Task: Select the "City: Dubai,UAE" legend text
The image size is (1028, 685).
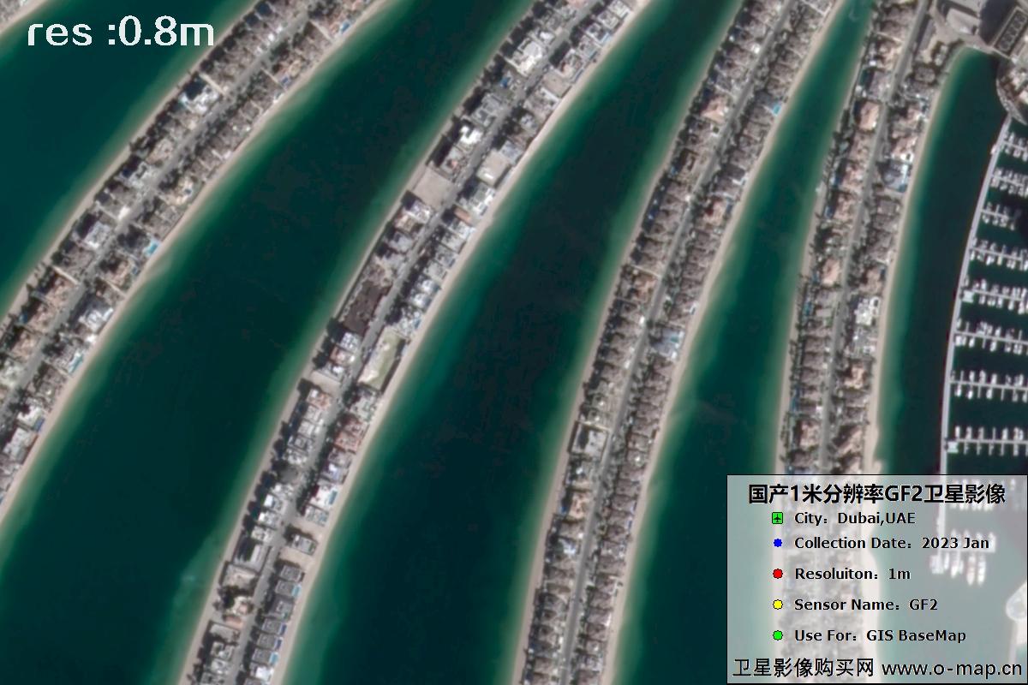Action: coord(854,519)
